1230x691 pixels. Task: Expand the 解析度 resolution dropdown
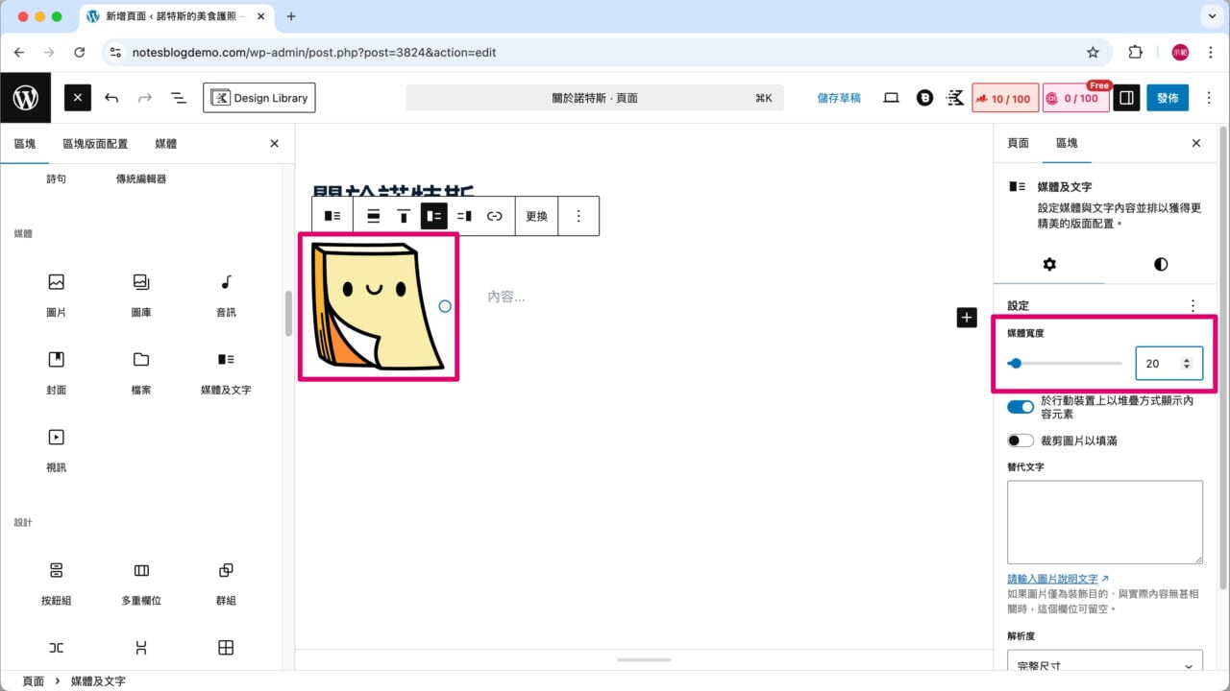(x=1104, y=665)
